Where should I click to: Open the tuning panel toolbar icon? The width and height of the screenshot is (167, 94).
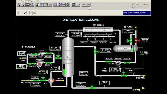click(55, 5)
